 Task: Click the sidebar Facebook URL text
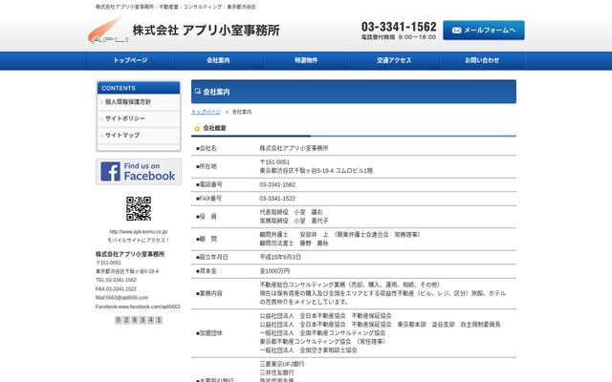click(138, 307)
